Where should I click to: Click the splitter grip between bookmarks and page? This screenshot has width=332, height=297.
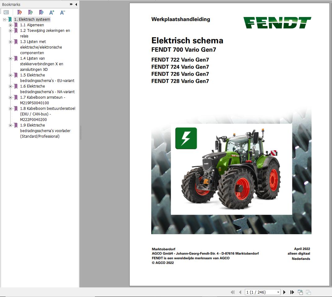click(x=81, y=132)
